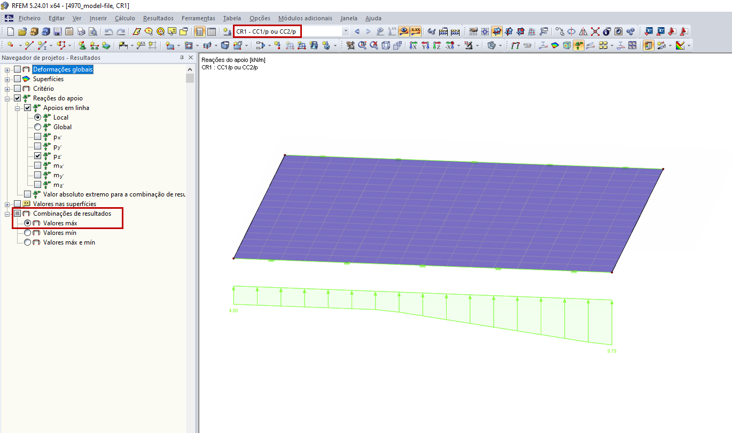Uncheck Apoios em linha checkbox
This screenshot has width=732, height=433.
click(x=28, y=108)
